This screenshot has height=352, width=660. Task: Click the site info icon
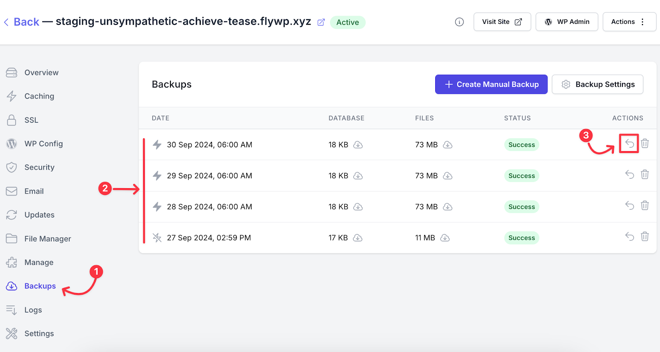pyautogui.click(x=460, y=22)
